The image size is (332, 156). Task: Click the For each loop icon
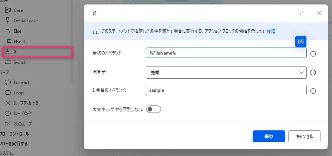pos(8,82)
